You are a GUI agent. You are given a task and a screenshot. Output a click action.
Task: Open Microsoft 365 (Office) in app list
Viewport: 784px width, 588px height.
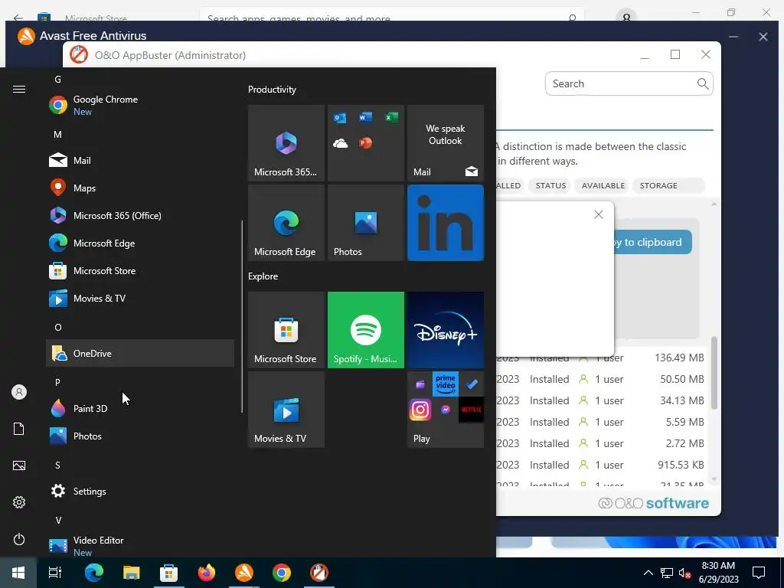click(x=140, y=215)
